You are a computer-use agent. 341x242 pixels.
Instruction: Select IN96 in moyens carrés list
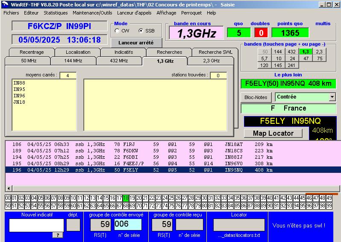pyautogui.click(x=19, y=96)
